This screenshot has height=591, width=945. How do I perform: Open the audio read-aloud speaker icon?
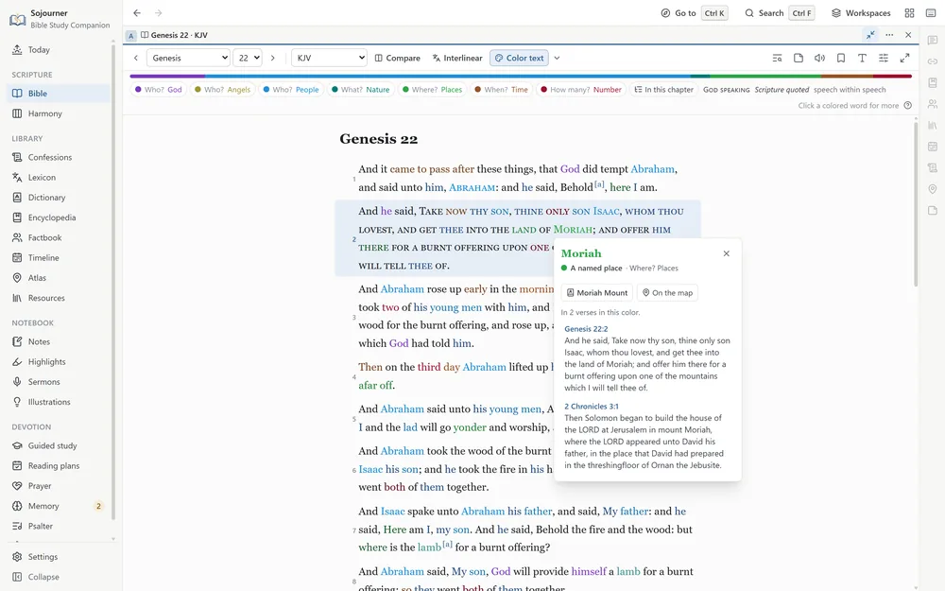[x=819, y=58]
